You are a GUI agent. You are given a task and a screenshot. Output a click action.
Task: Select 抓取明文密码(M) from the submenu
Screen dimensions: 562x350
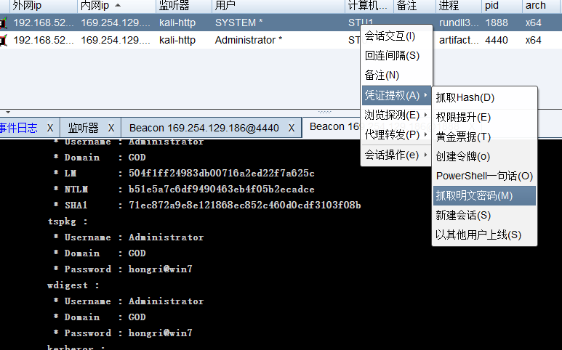pos(474,195)
